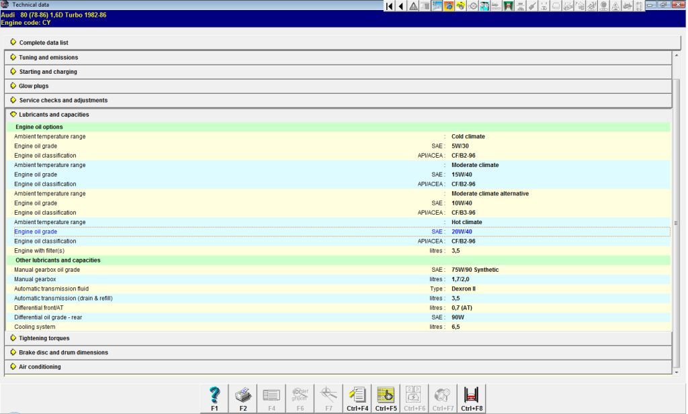Select the '10W/40' oil grade value
The height and width of the screenshot is (414, 688).
462,203
